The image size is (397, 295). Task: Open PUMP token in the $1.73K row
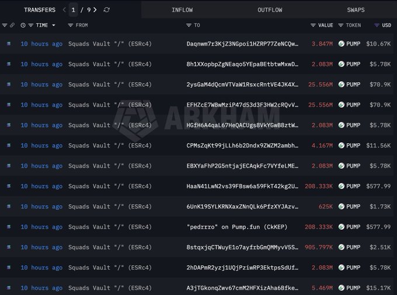tap(349, 206)
